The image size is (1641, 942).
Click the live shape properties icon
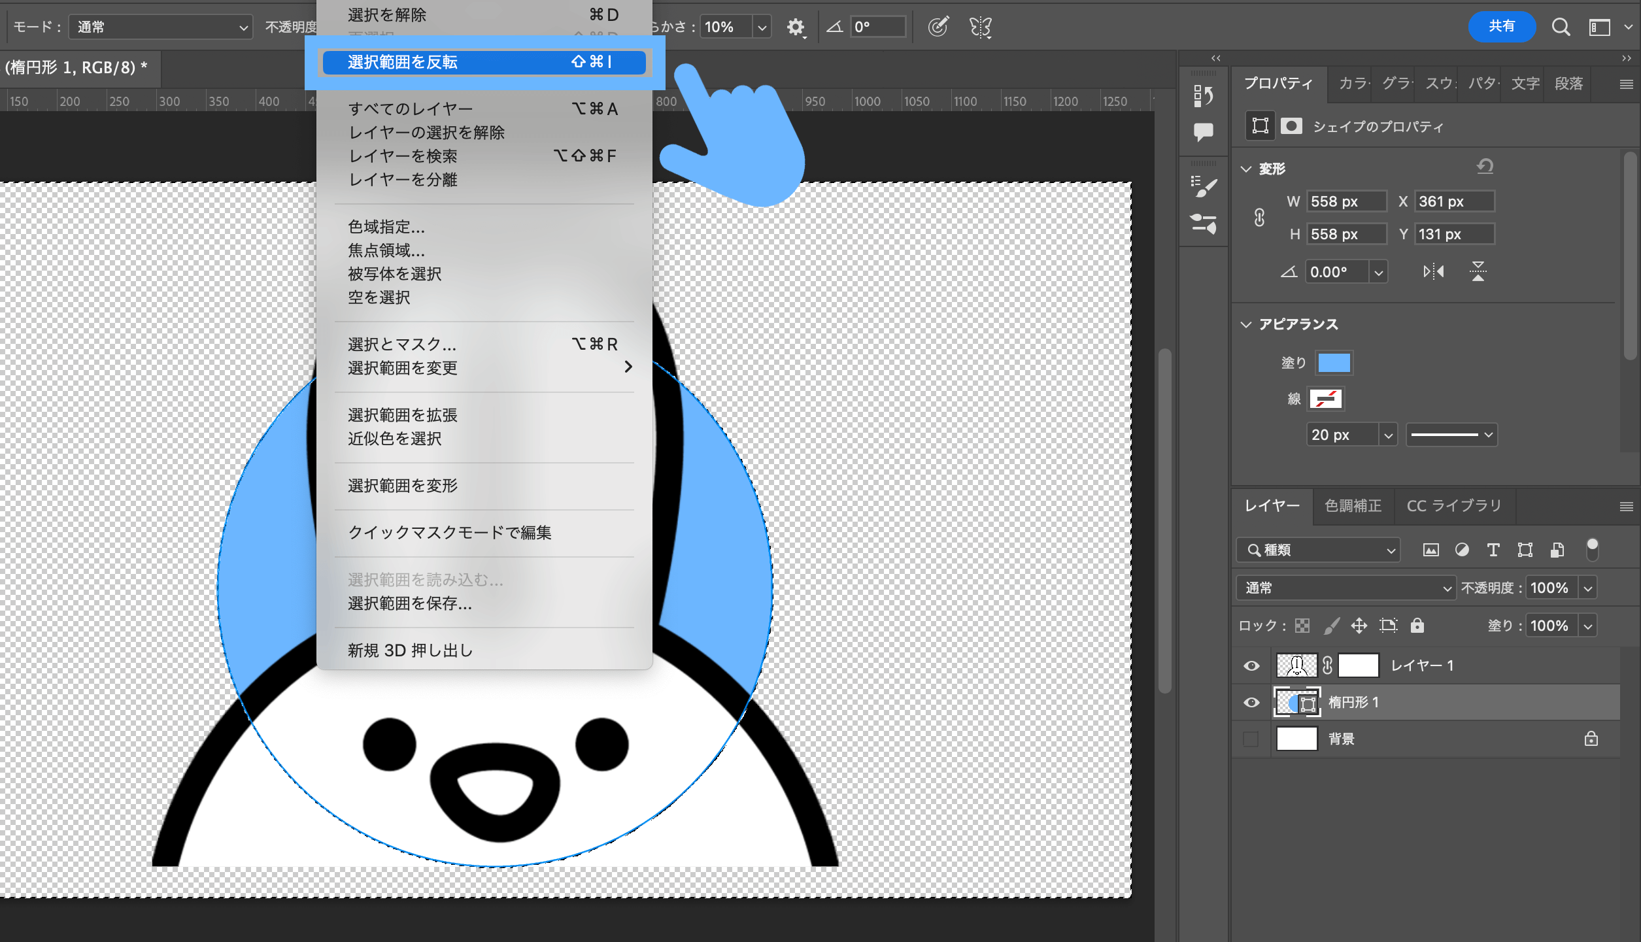[1260, 126]
